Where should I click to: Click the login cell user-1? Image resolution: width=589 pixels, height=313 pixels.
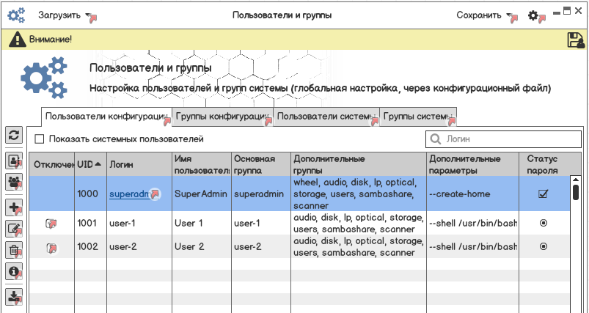[139, 224]
